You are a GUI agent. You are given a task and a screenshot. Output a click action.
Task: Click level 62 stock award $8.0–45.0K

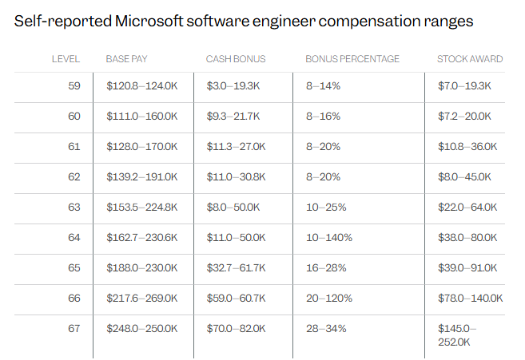[x=467, y=177]
